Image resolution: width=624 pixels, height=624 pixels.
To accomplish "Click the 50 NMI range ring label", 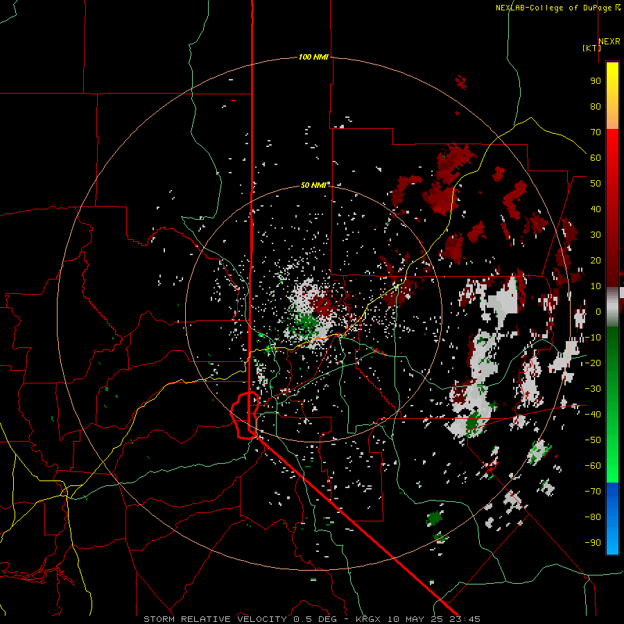I will coord(313,185).
